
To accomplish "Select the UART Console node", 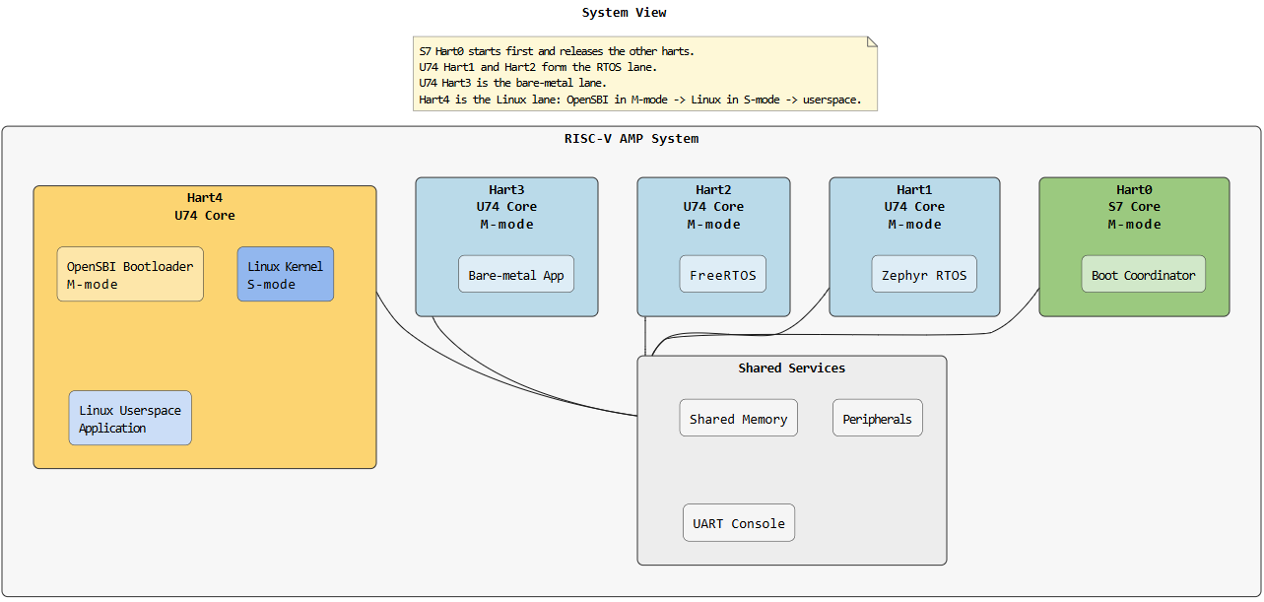I will 739,523.
